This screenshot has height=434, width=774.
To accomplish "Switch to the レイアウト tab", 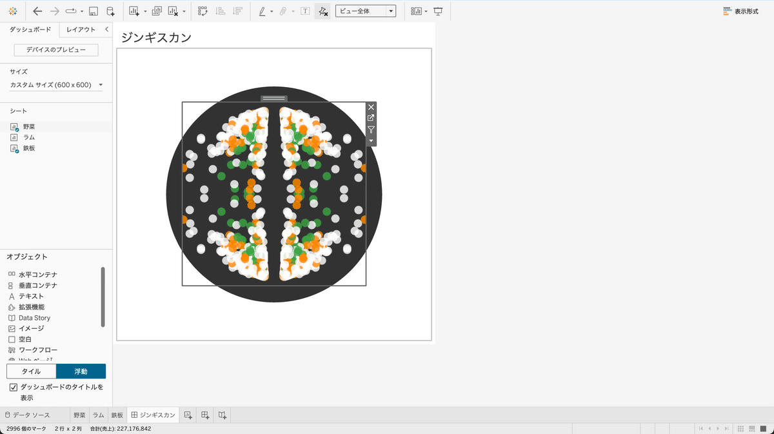I will [x=81, y=29].
